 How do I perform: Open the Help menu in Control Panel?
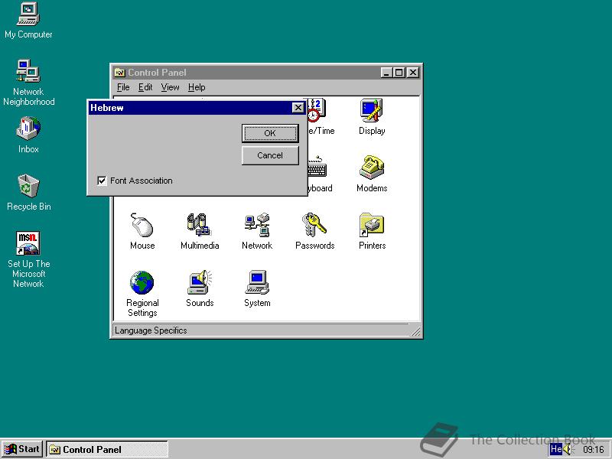[197, 87]
